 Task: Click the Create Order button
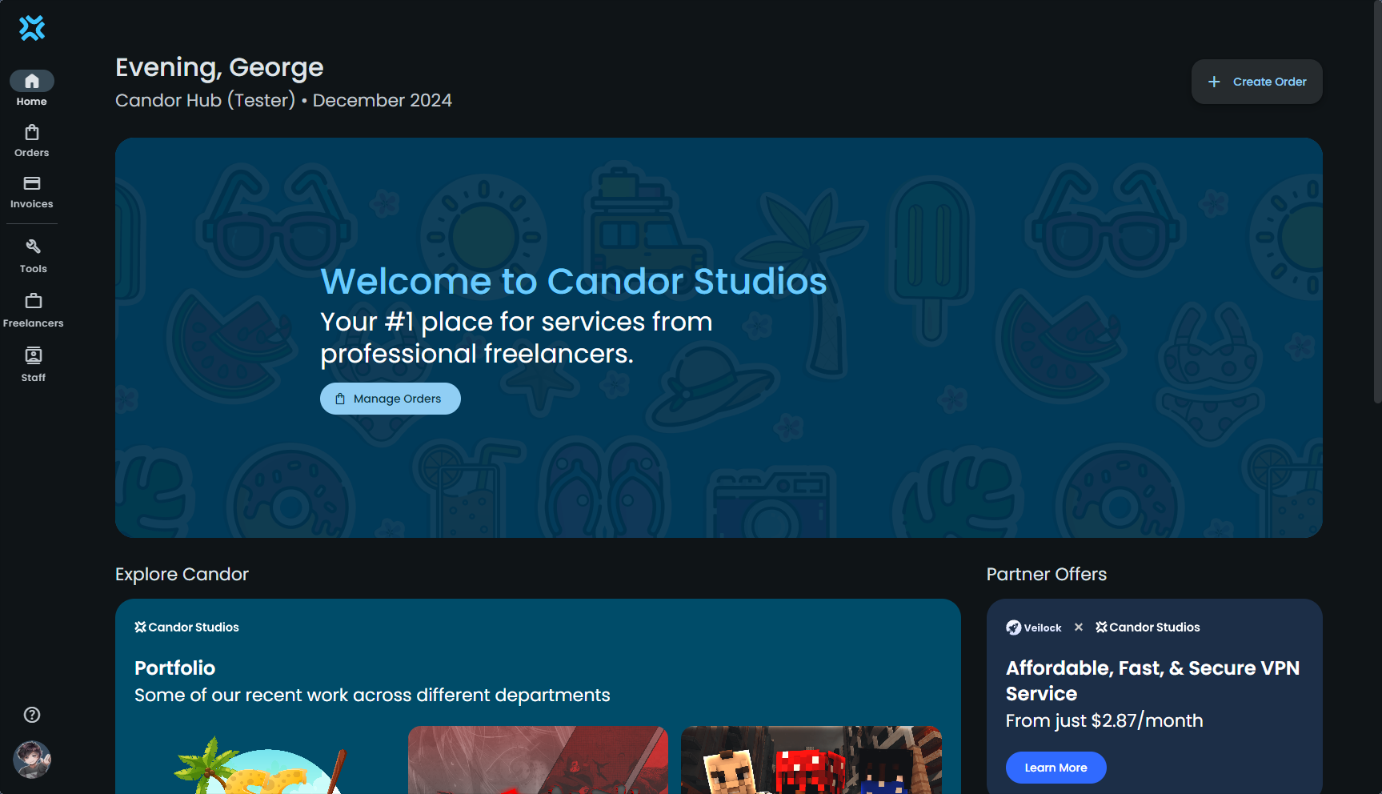1256,82
